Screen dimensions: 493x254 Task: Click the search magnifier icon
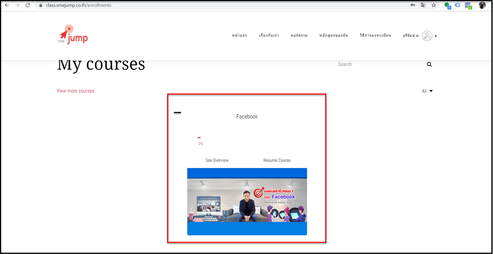tap(429, 64)
